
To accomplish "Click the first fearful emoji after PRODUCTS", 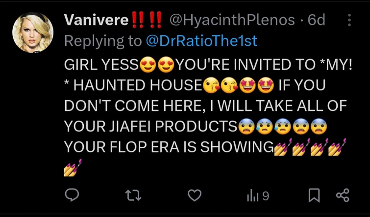I will pos(247,127).
